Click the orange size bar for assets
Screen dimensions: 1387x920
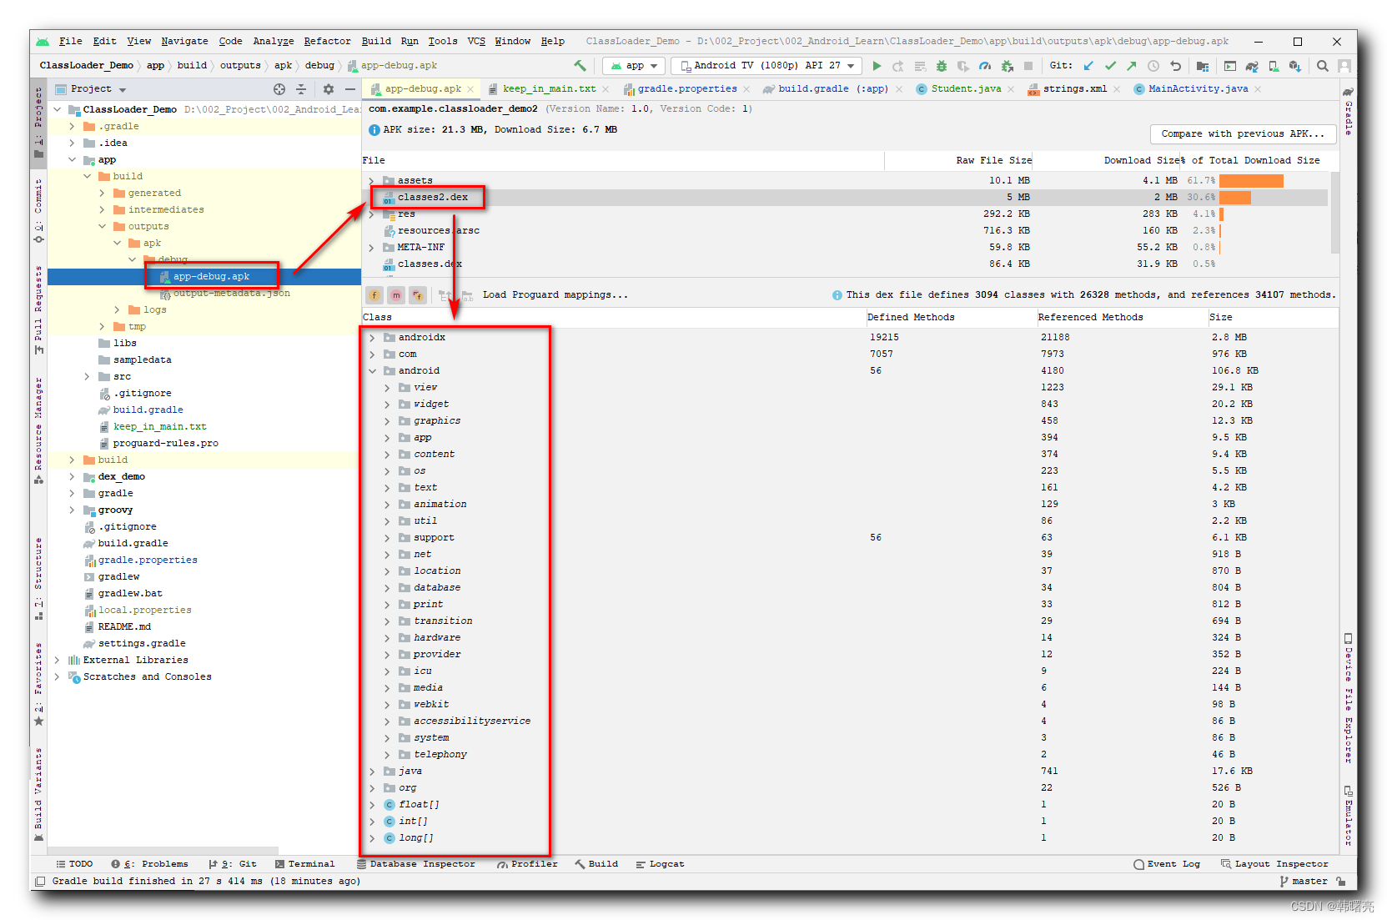click(1251, 180)
